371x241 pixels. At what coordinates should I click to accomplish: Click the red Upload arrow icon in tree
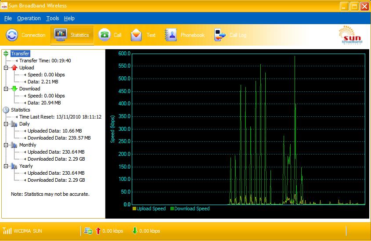14,68
